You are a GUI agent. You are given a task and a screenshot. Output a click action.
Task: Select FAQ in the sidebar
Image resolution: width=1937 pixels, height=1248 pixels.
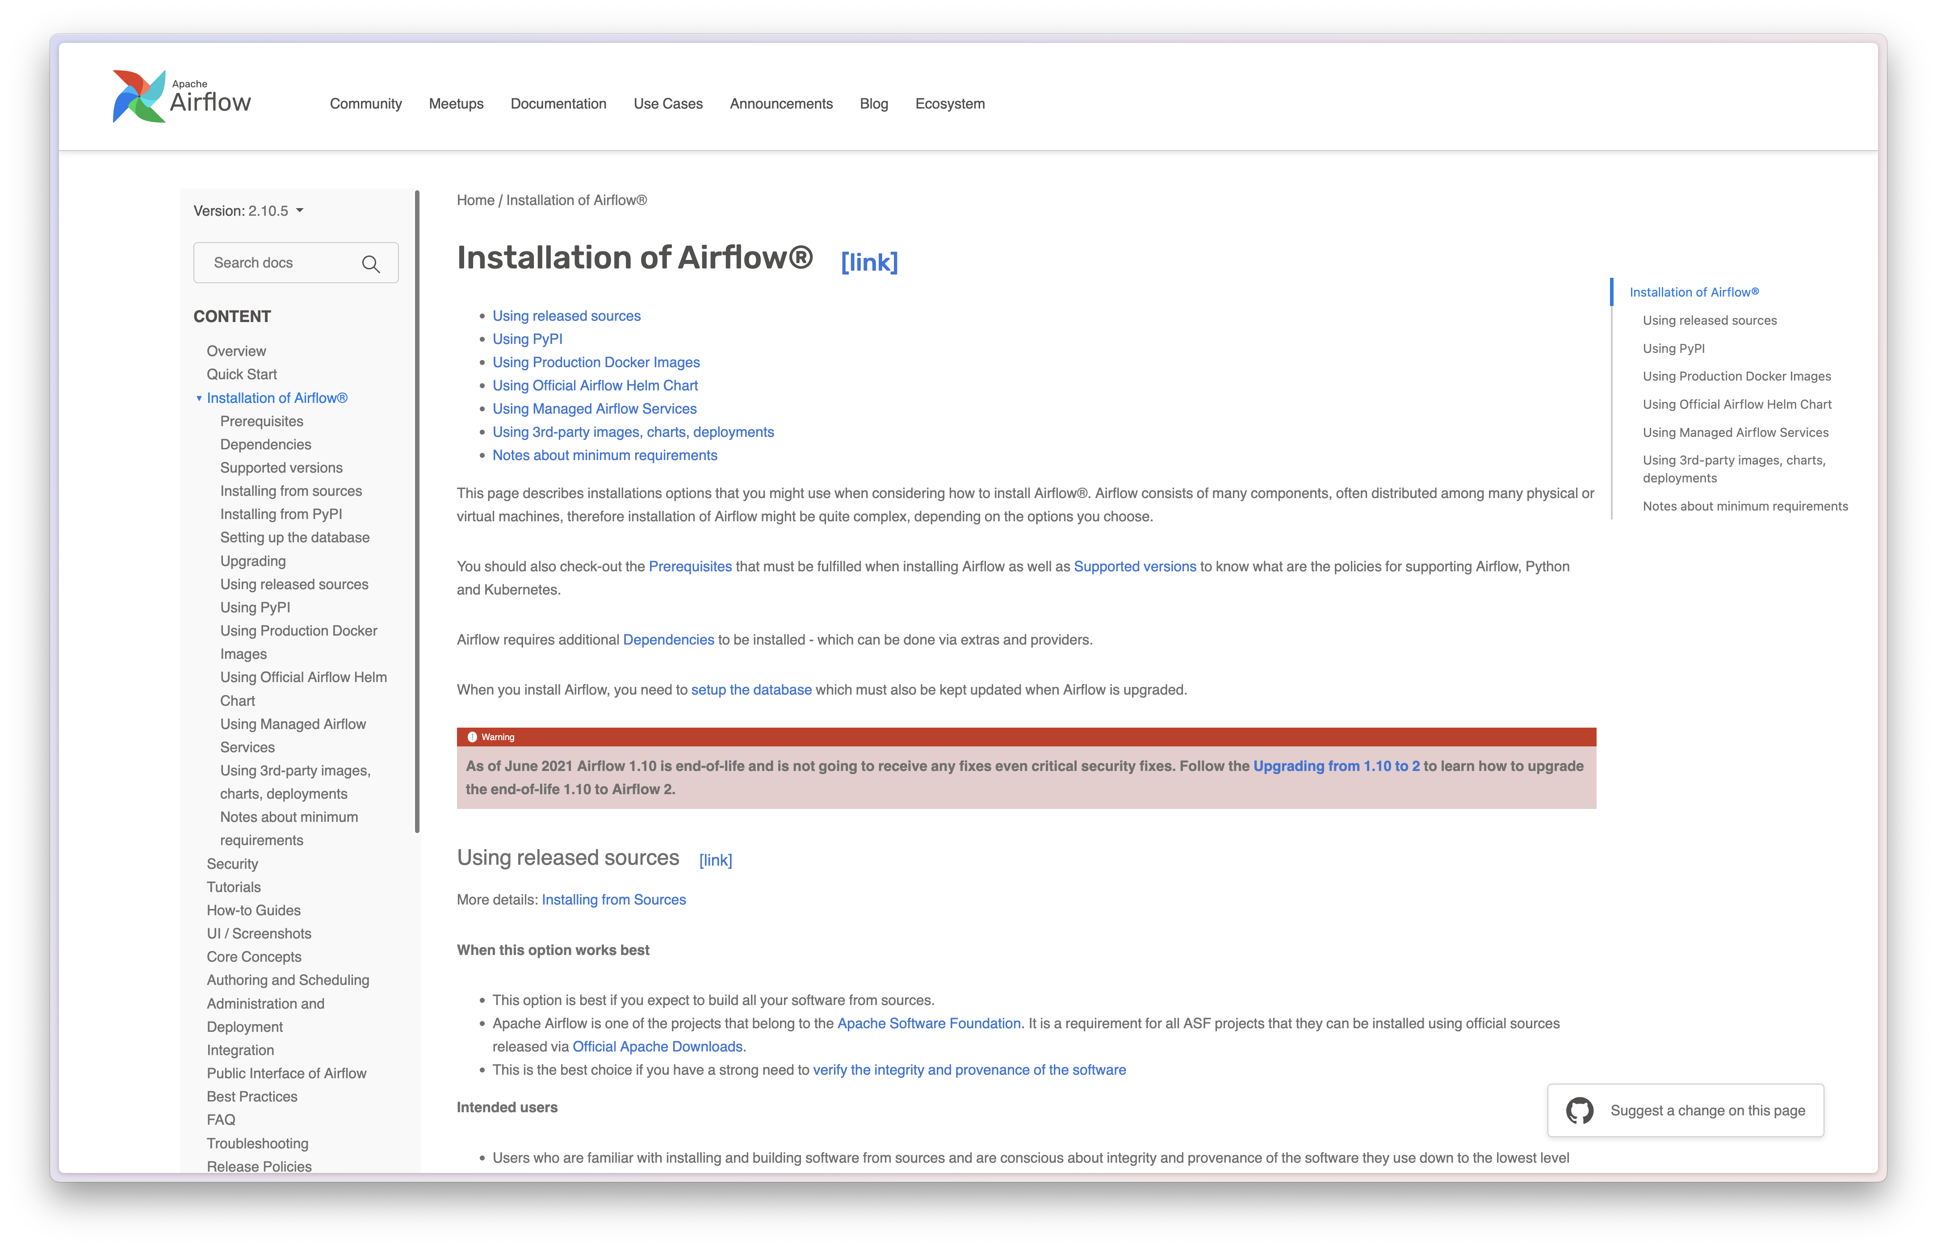pyautogui.click(x=221, y=1120)
